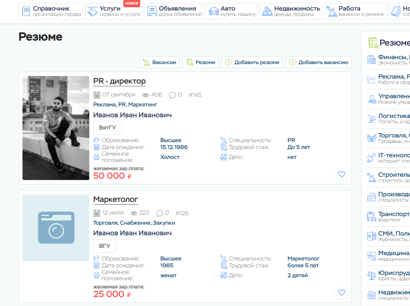Open the Справочник section in top navigation
The width and height of the screenshot is (410, 306).
(x=51, y=11)
